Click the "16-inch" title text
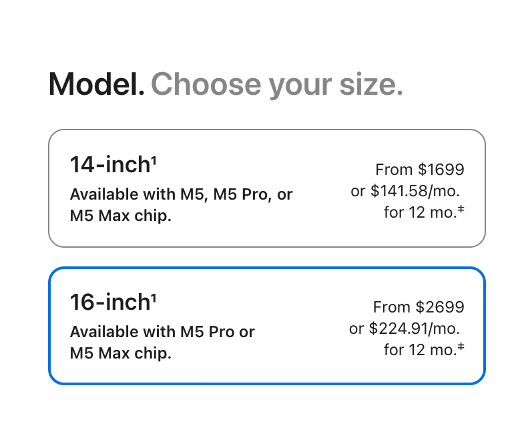Viewport: 522px width, 446px height. 109,302
